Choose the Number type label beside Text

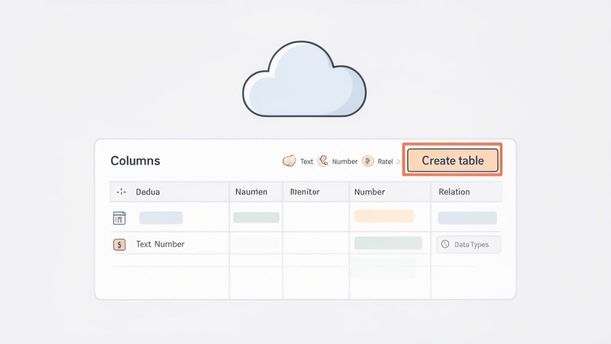[344, 161]
